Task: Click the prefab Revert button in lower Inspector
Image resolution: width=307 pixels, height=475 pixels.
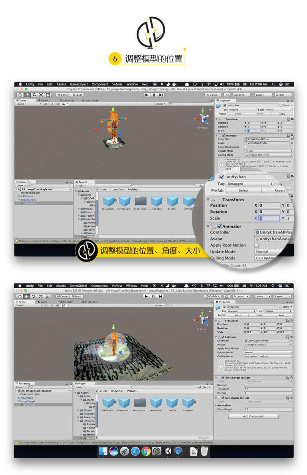Action: click(259, 315)
